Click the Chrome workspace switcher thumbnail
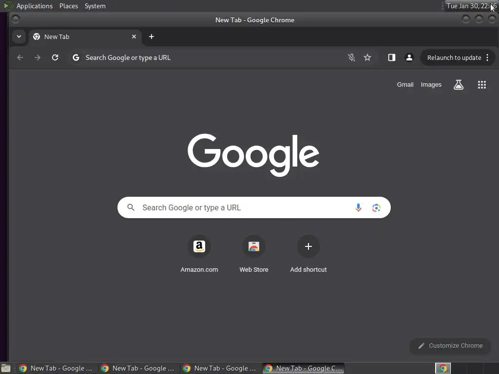This screenshot has height=374, width=499. pyautogui.click(x=443, y=368)
